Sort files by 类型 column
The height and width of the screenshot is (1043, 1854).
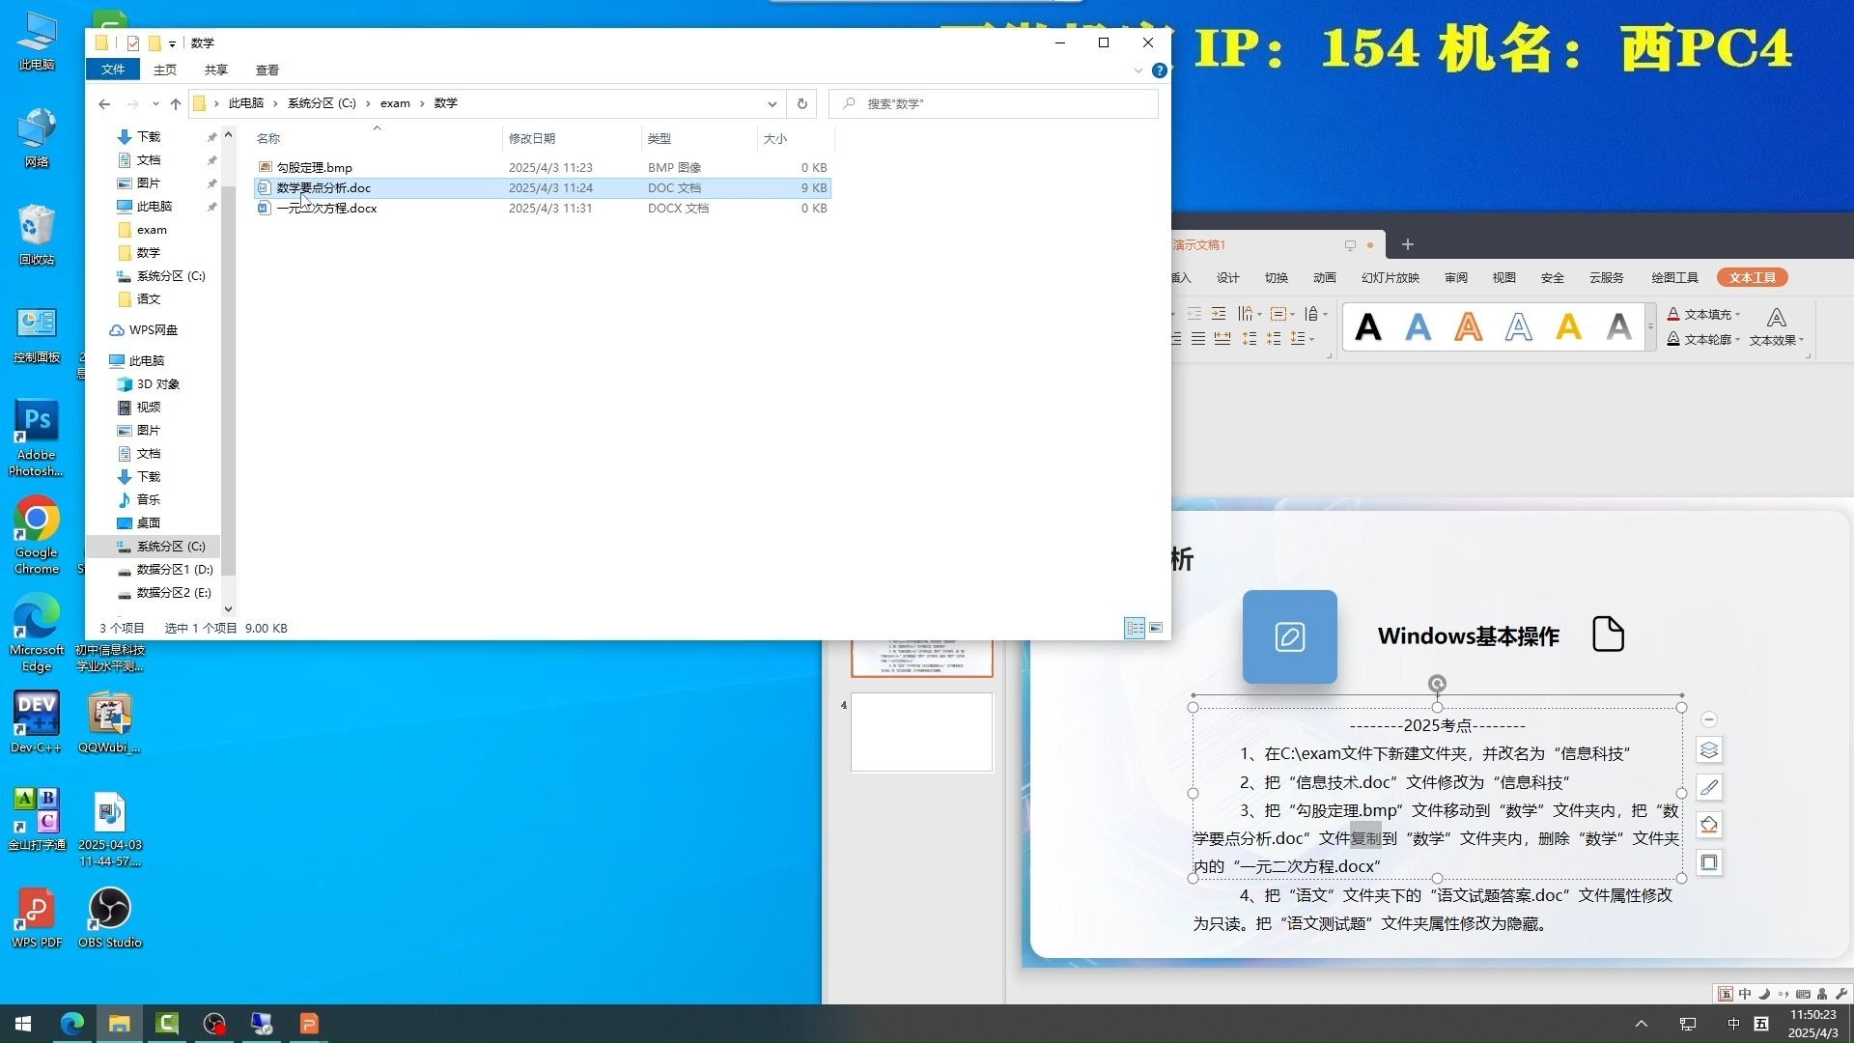(699, 138)
